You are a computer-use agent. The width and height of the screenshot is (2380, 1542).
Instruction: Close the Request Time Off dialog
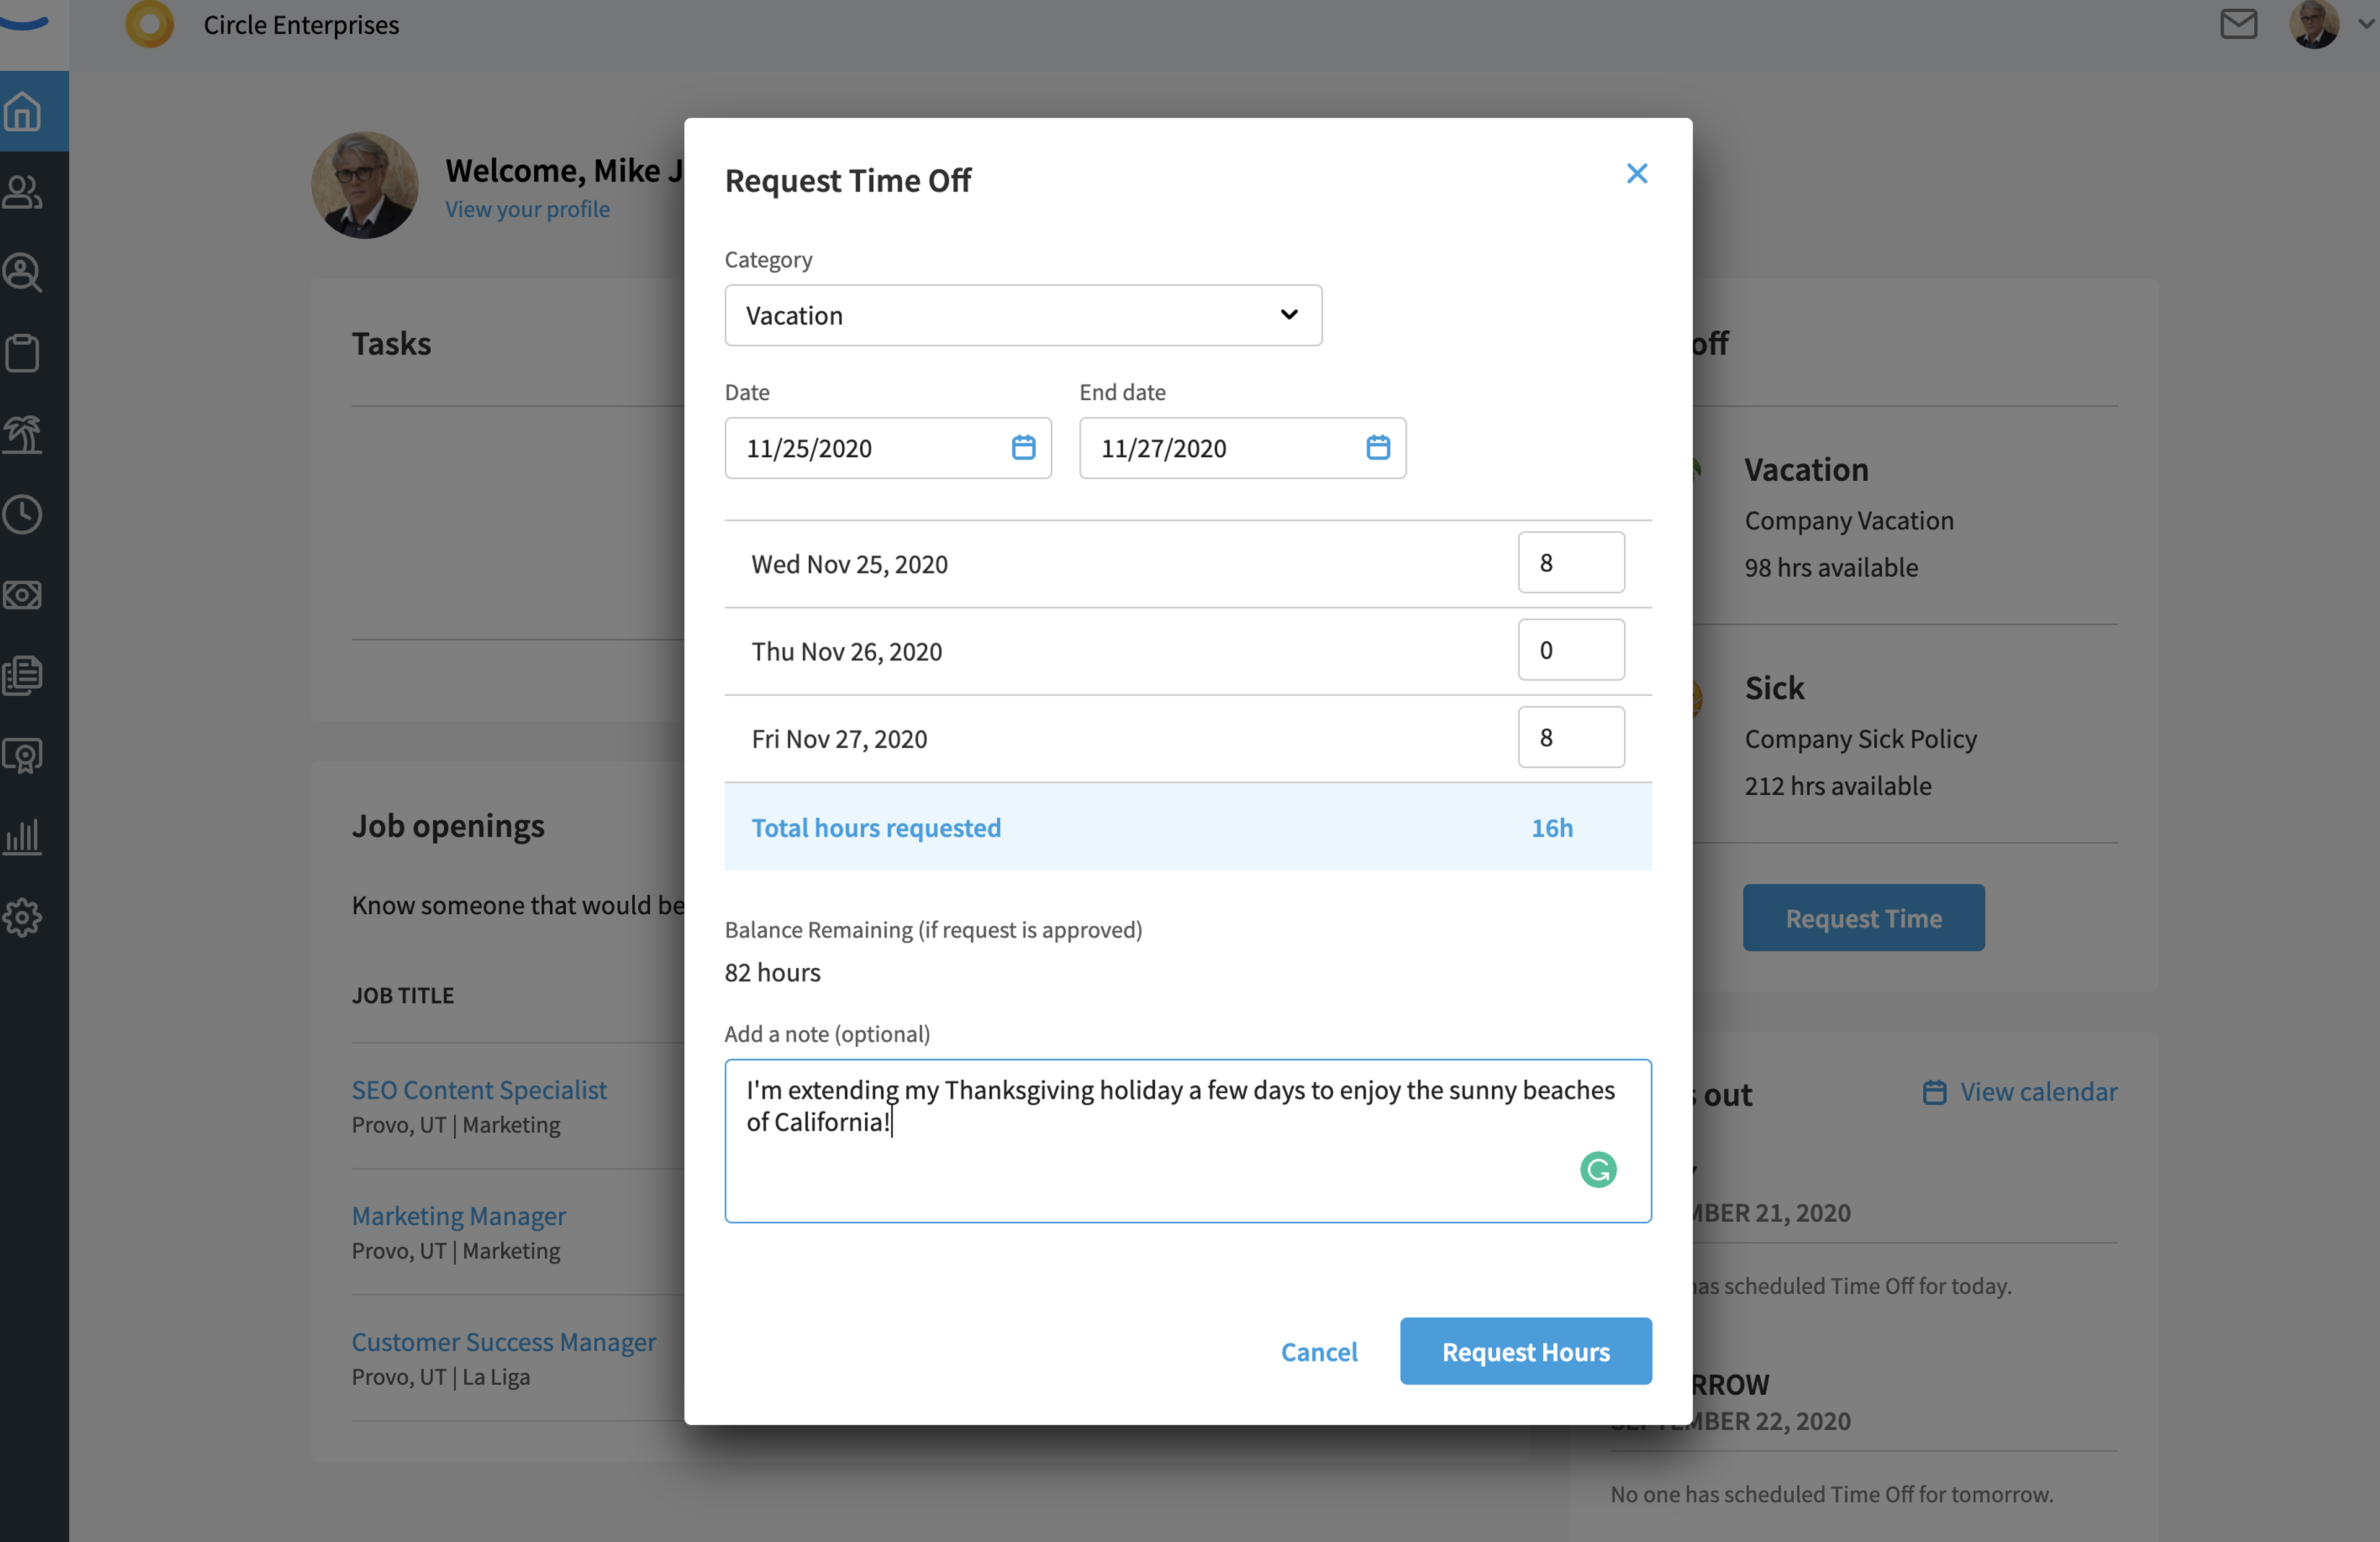click(x=1637, y=174)
